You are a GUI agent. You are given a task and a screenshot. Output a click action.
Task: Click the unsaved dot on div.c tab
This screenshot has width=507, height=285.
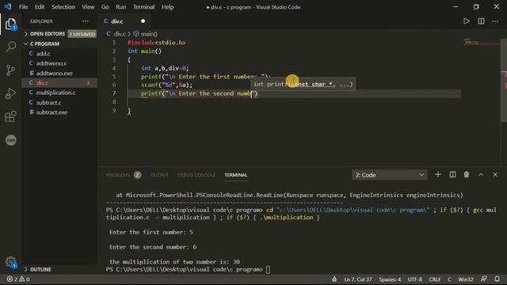[x=143, y=21]
